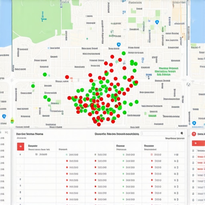Click the blue location pin near the map's top-right park blocks
The width and height of the screenshot is (205, 205).
click(x=157, y=22)
